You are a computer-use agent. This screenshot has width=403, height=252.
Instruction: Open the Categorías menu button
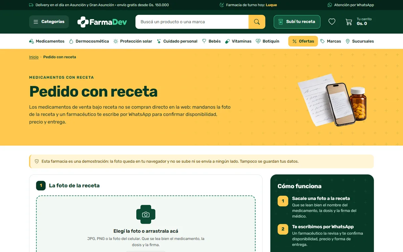coord(49,22)
